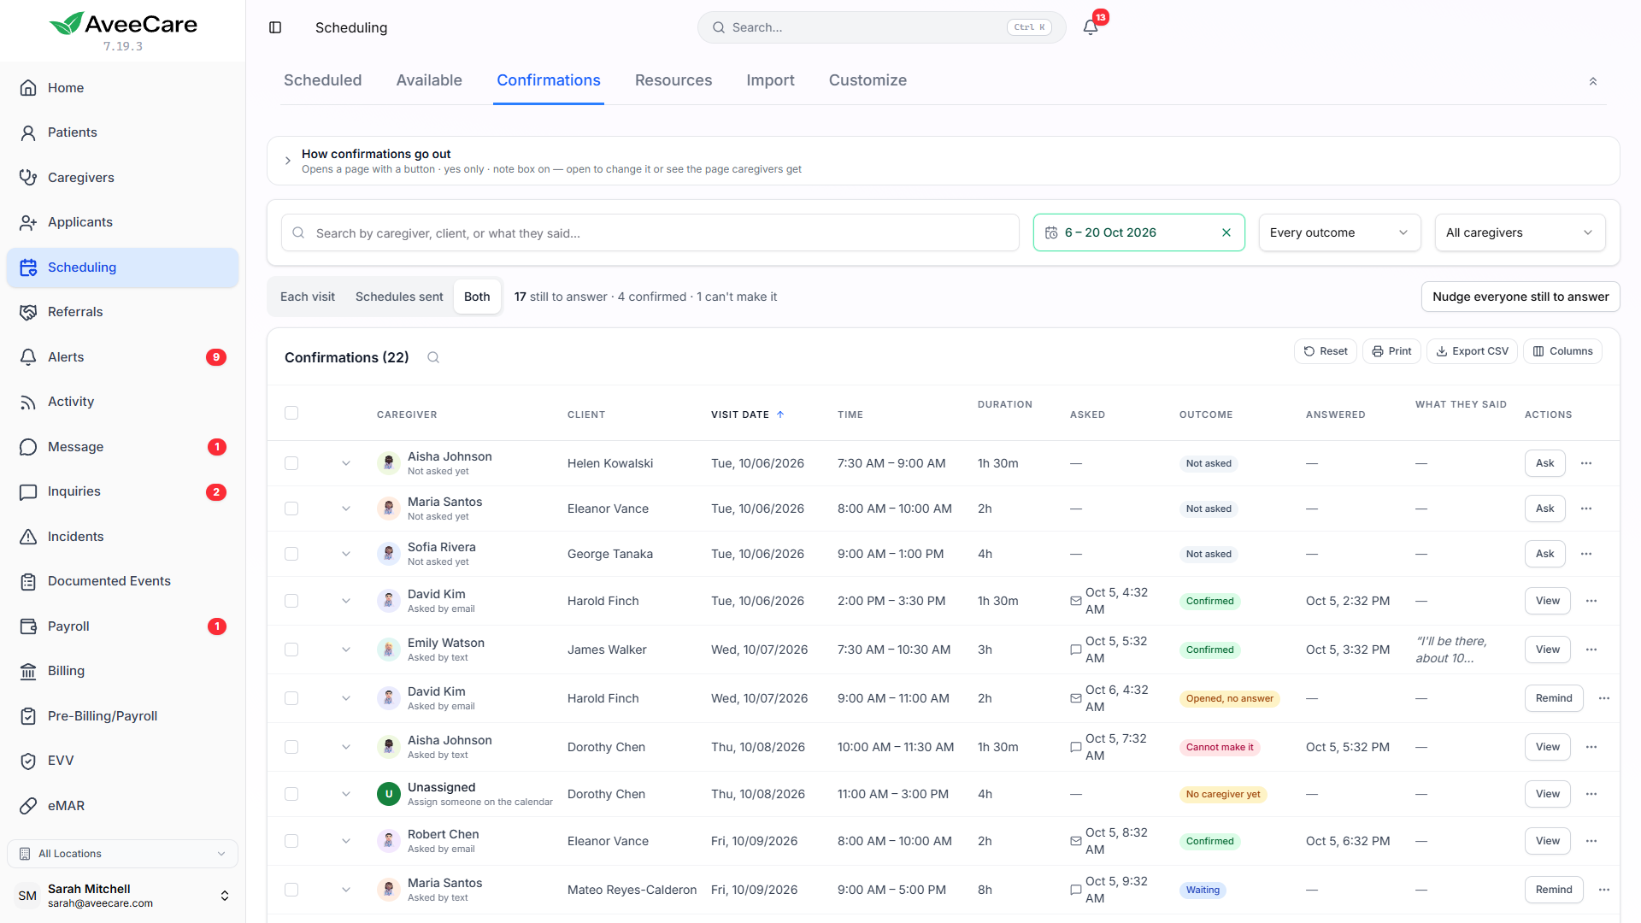Click Print button
This screenshot has height=923, width=1641.
1391,351
